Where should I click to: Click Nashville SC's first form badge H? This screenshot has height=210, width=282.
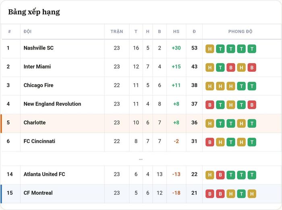coord(210,49)
